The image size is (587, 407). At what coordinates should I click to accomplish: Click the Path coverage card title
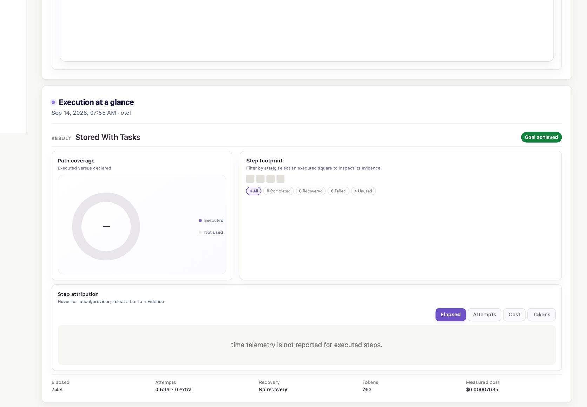pos(76,161)
